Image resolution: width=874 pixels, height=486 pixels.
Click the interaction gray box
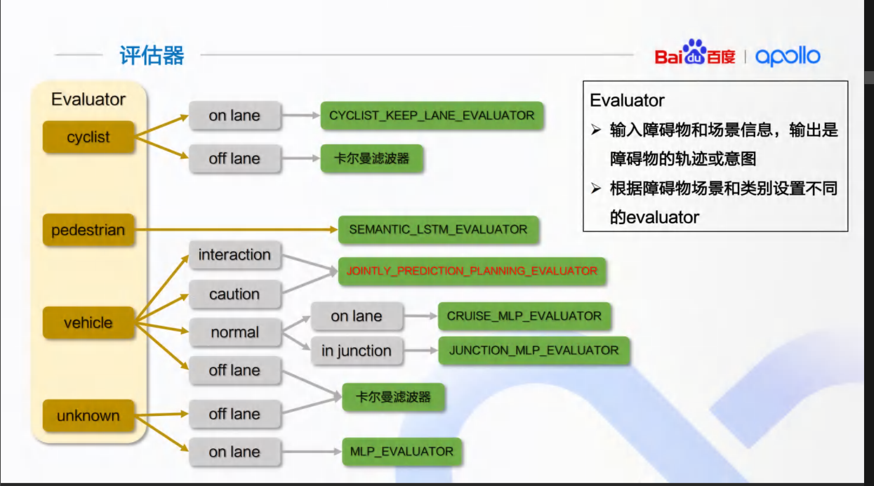[x=235, y=255]
